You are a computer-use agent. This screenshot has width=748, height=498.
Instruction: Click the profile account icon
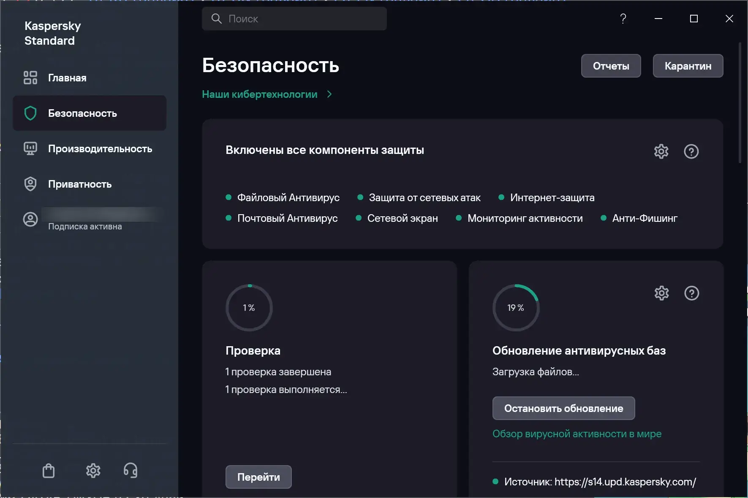point(30,219)
